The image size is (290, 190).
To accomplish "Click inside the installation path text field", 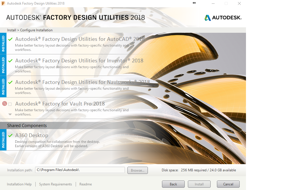I will tap(80, 170).
